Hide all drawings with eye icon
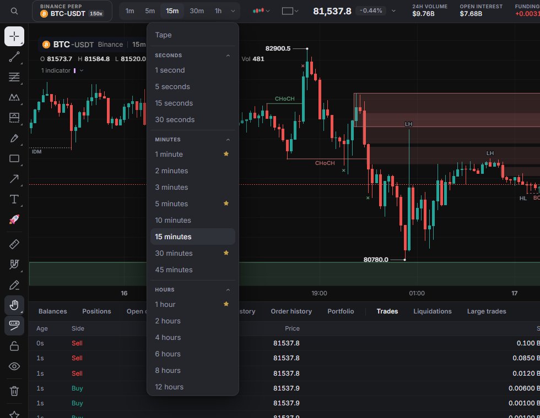This screenshot has height=418, width=540. [14, 366]
